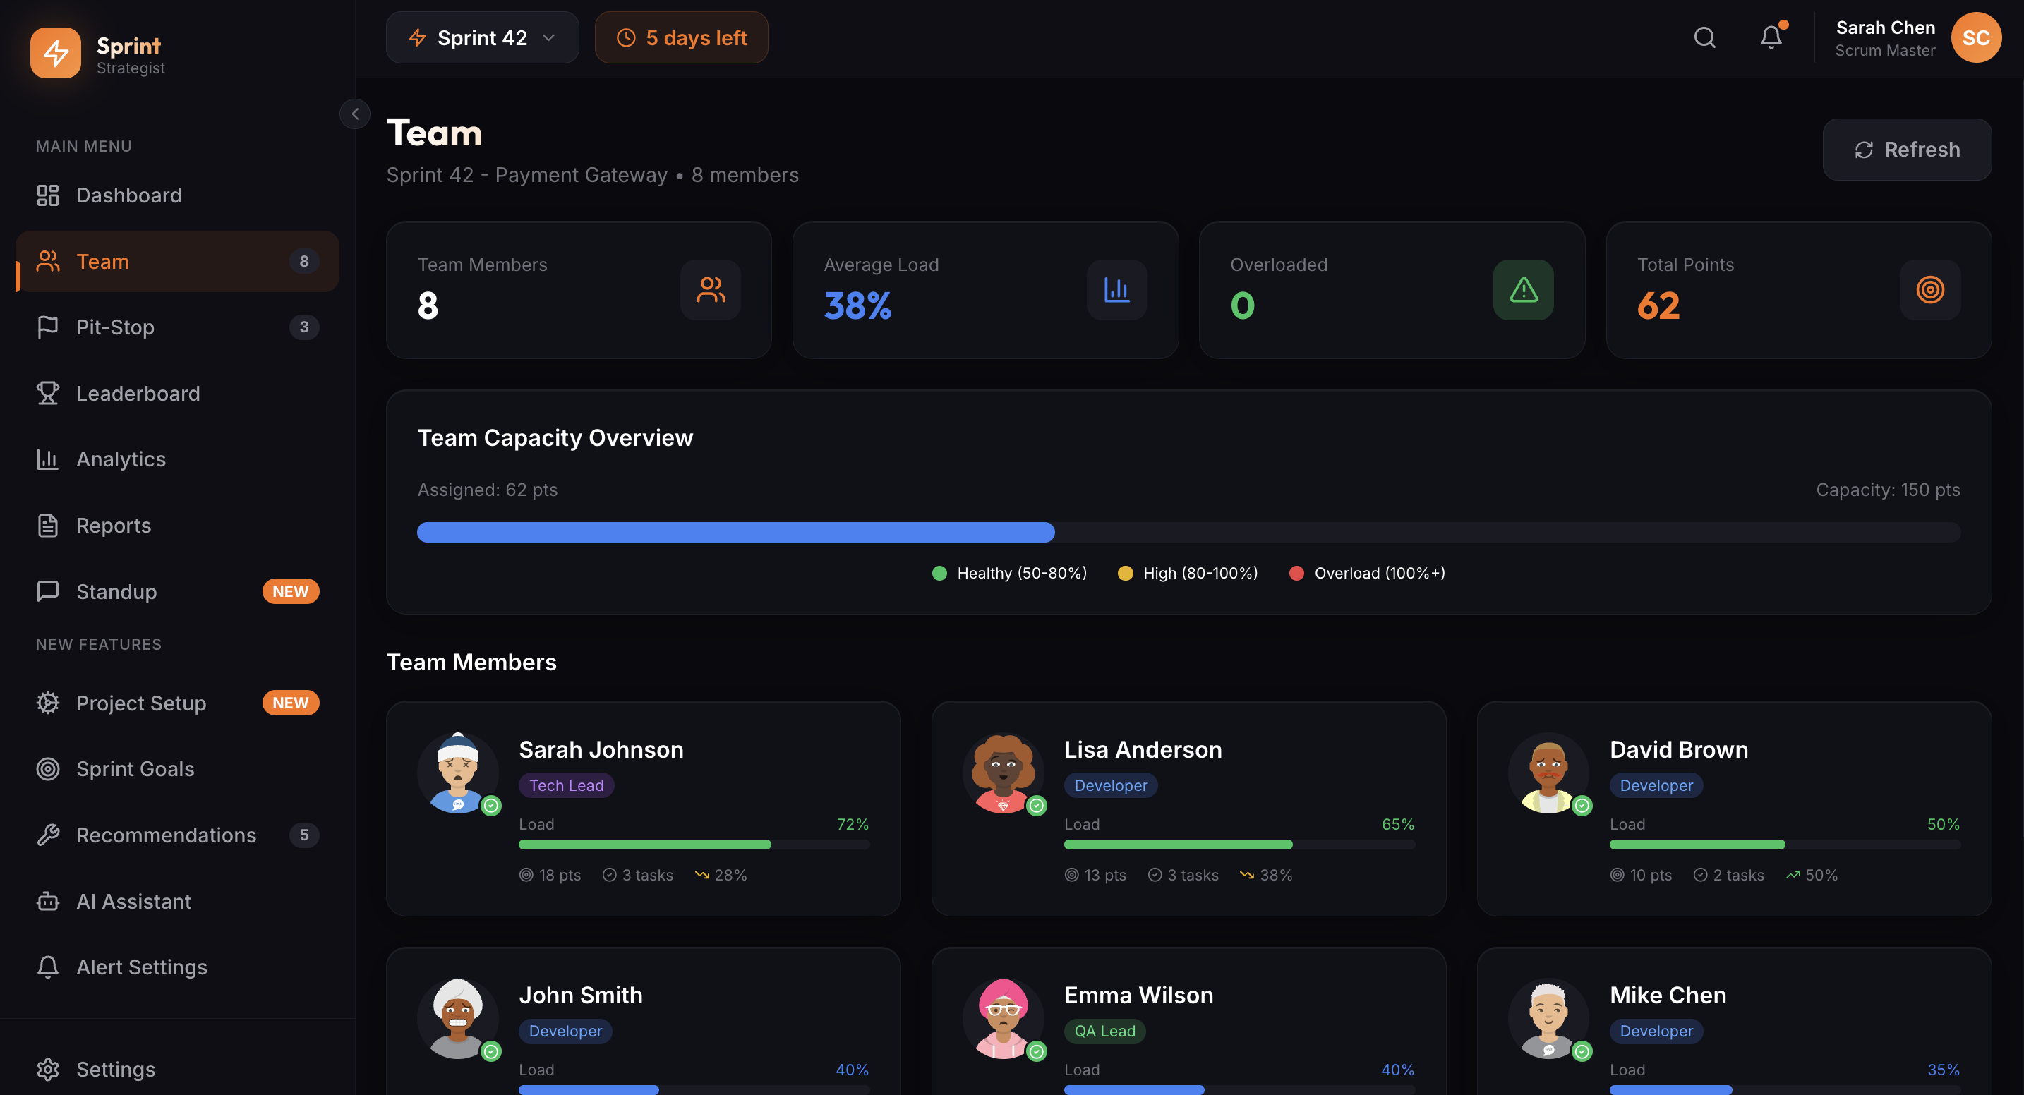2024x1095 pixels.
Task: Click the Overloaded warning triangle icon
Action: point(1523,290)
